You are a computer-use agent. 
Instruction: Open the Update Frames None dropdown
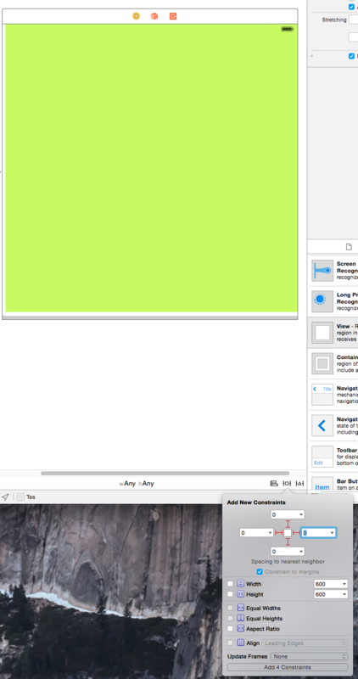pyautogui.click(x=310, y=656)
